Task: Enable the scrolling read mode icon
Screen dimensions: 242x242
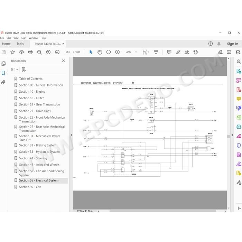Action: coord(156,52)
